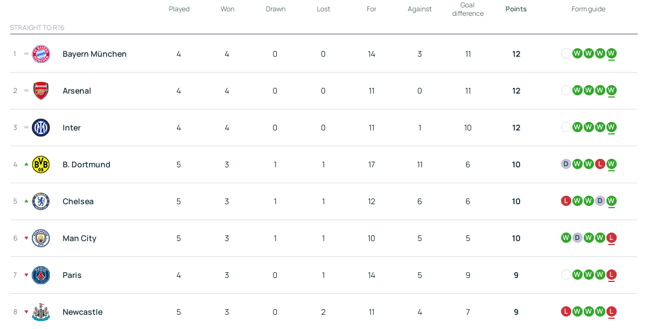
Task: Click Arsenal's latest underlined win badge
Action: coord(611,90)
